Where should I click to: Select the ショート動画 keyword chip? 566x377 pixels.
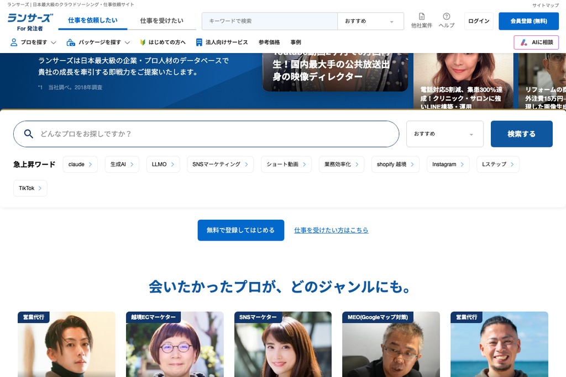(286, 164)
